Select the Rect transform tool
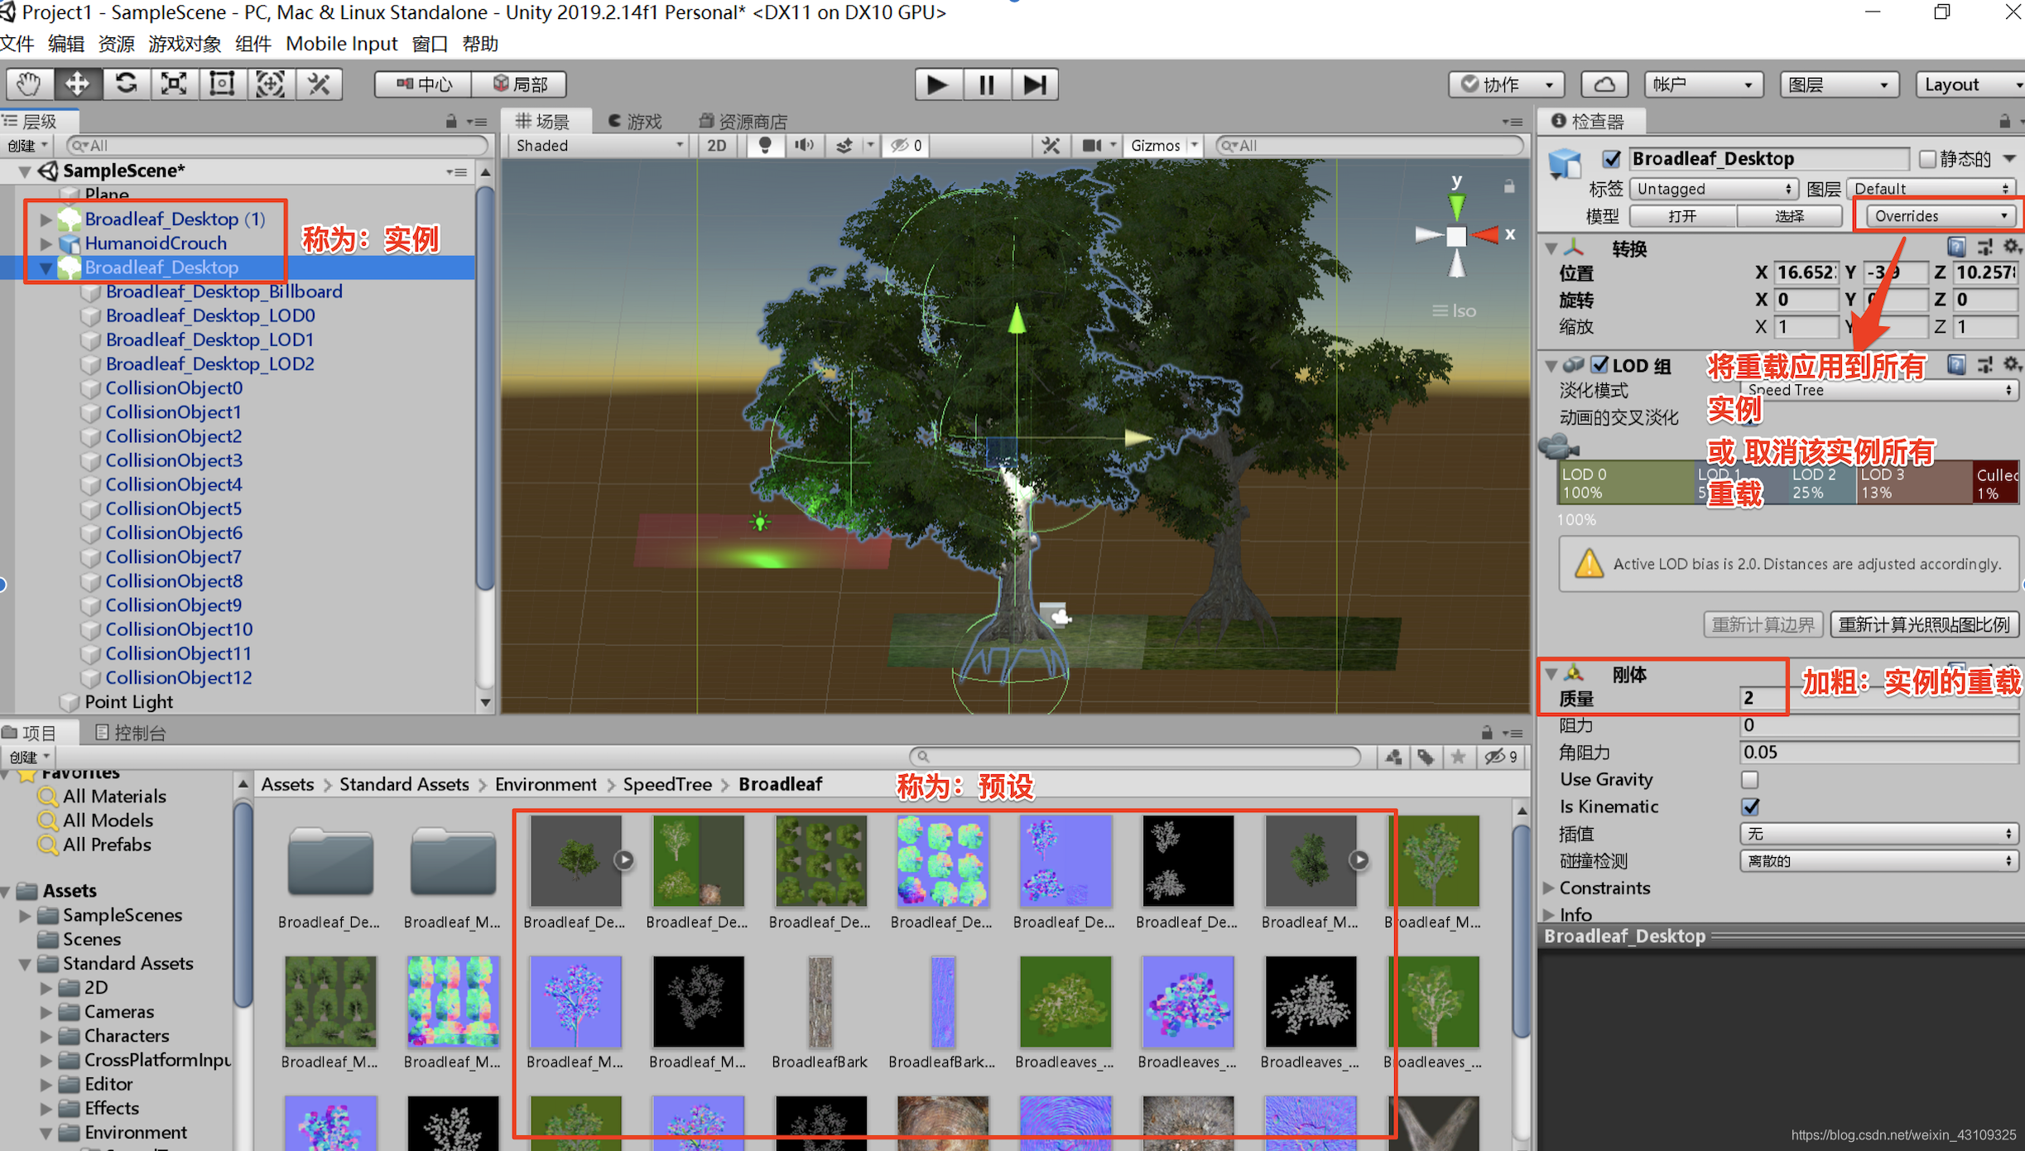This screenshot has height=1151, width=2025. click(x=222, y=84)
